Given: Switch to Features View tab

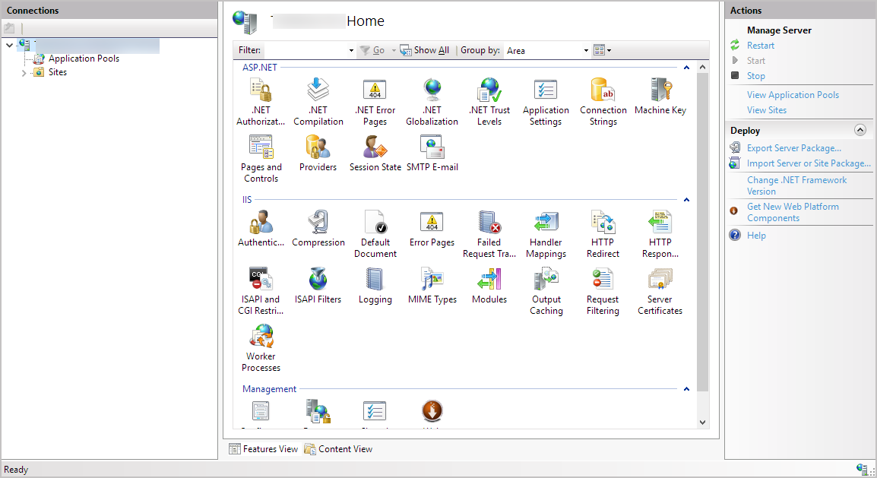Looking at the screenshot, I should pos(264,449).
